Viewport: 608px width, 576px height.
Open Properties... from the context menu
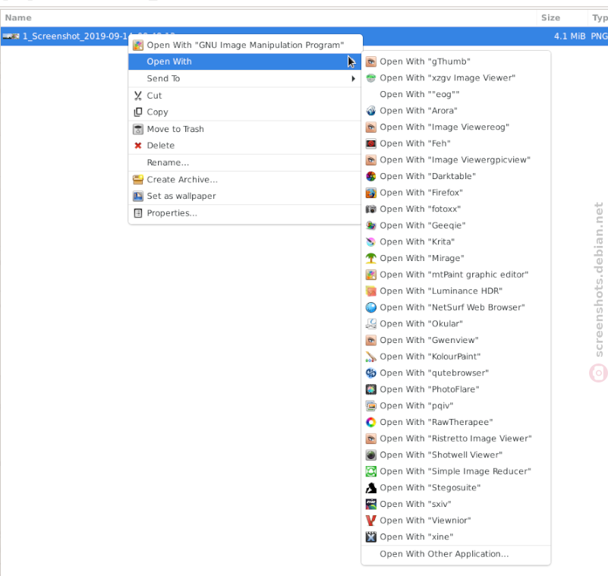[x=245, y=213]
